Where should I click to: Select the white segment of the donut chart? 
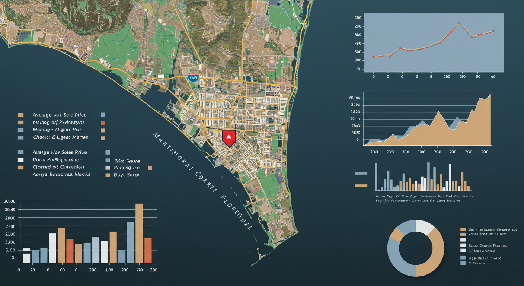(425, 227)
